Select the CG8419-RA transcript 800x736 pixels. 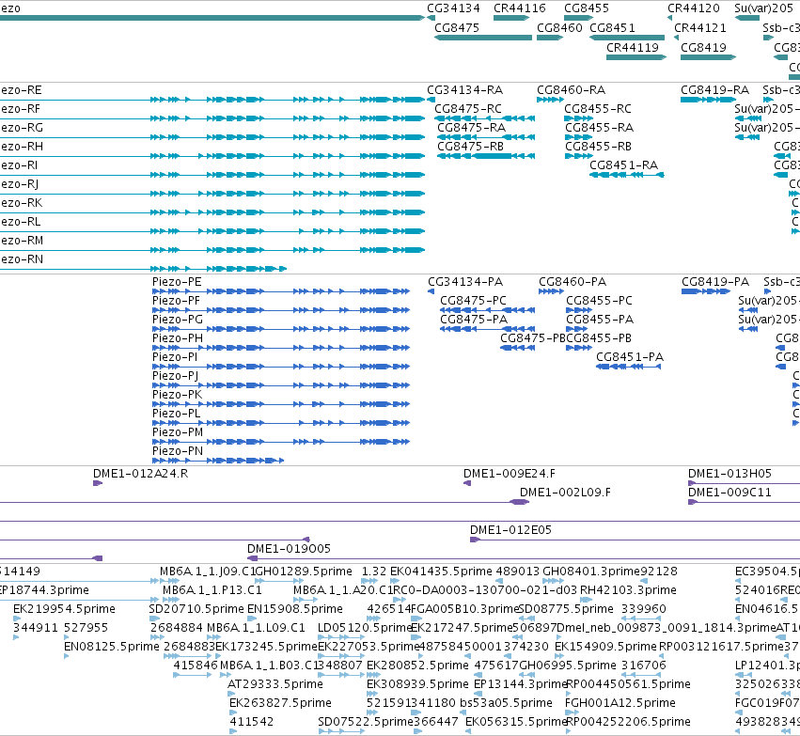[x=708, y=100]
